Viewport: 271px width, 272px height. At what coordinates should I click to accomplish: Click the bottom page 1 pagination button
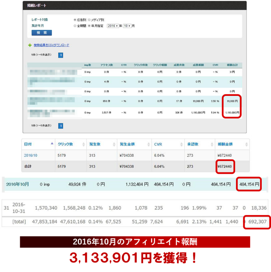tap(60, 126)
